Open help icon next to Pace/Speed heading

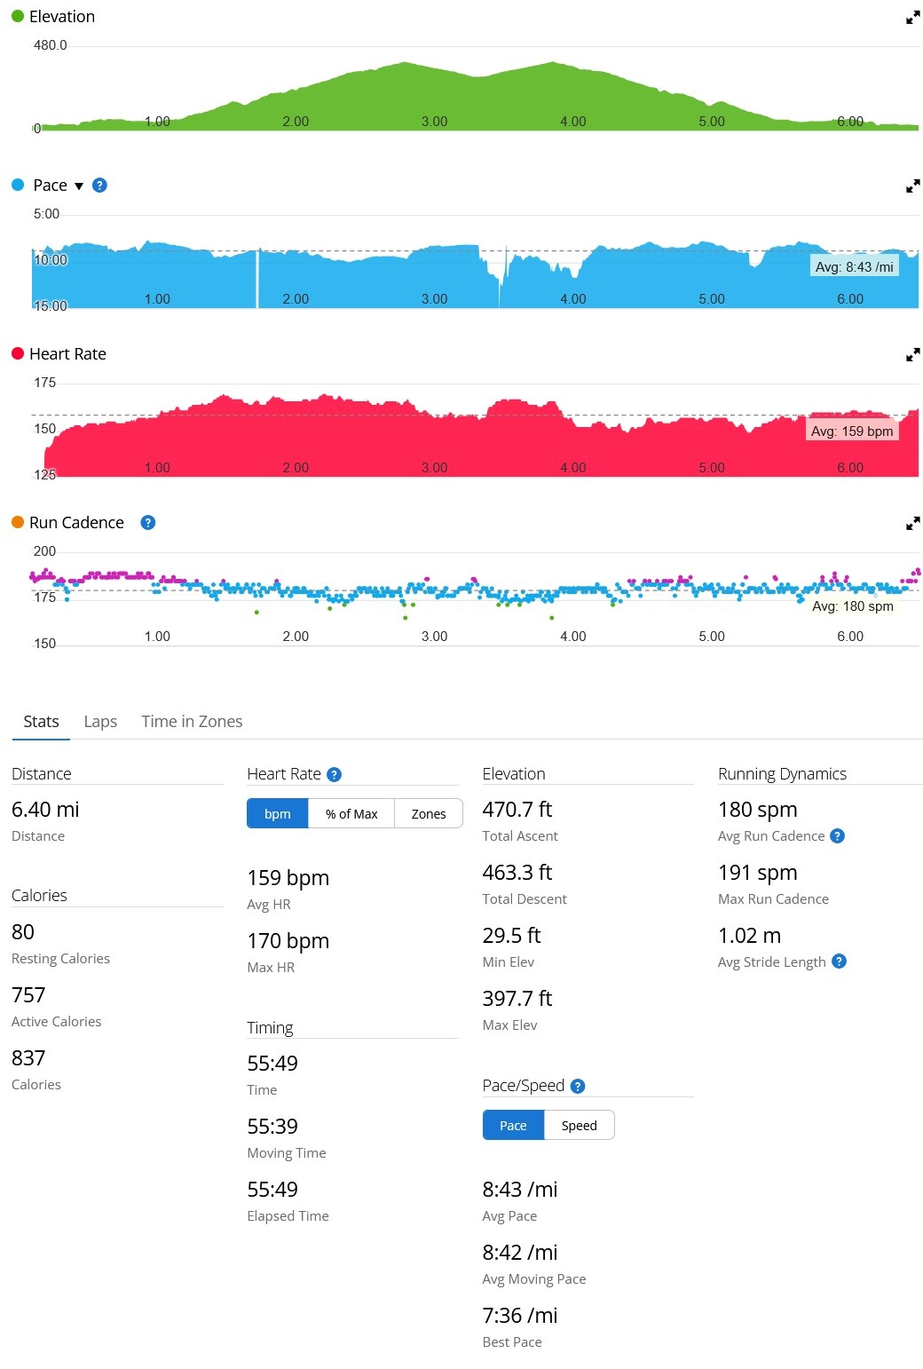click(x=578, y=1087)
